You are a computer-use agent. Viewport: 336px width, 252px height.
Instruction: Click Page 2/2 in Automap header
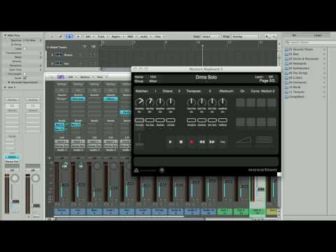[x=267, y=80]
